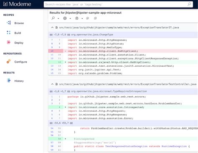Viewport: 198px width, 153px height.
Task: Click the circular gear toolbar icon
Action: (65, 18)
